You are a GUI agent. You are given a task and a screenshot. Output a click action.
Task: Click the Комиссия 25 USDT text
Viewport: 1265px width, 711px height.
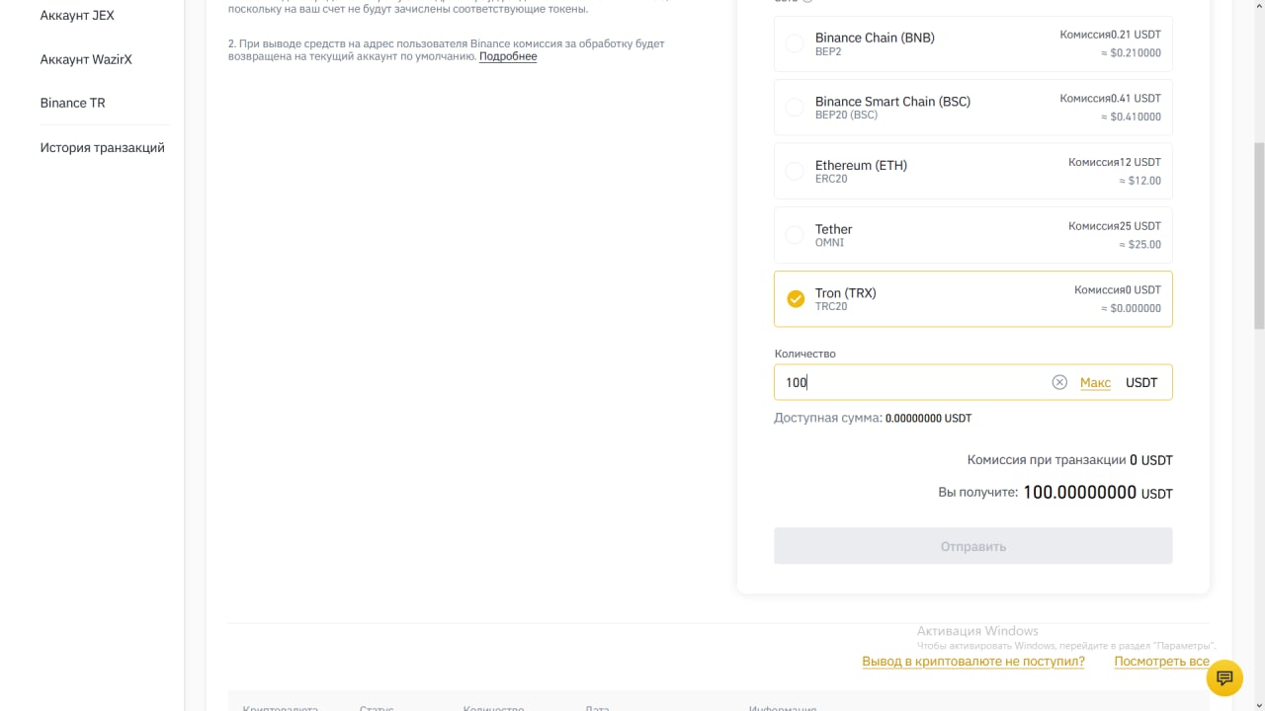(1115, 226)
